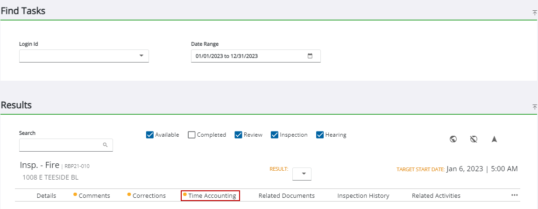This screenshot has width=538, height=209.
Task: Collapse the Results section
Action: coord(535,107)
